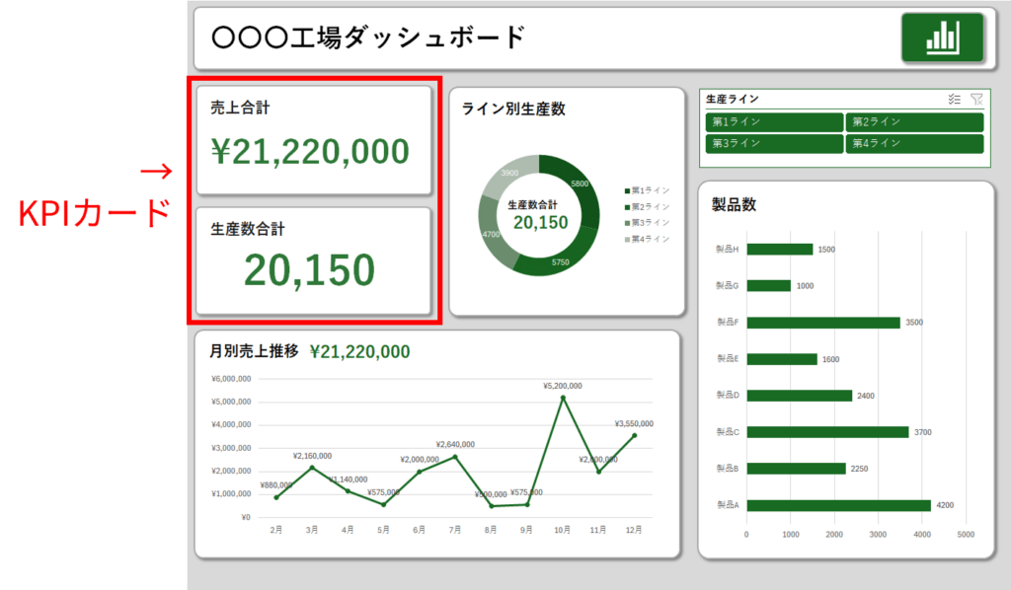Viewport: 1011px width, 590px height.
Task: Select the 製品G bar with value 1000
Action: coord(768,285)
